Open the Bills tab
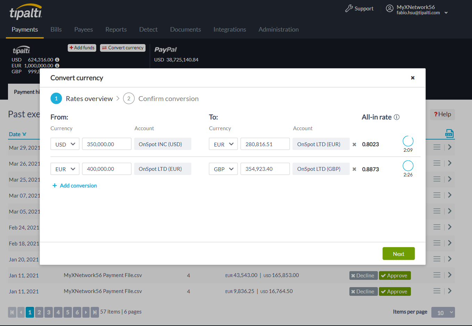The image size is (472, 326). click(x=56, y=30)
